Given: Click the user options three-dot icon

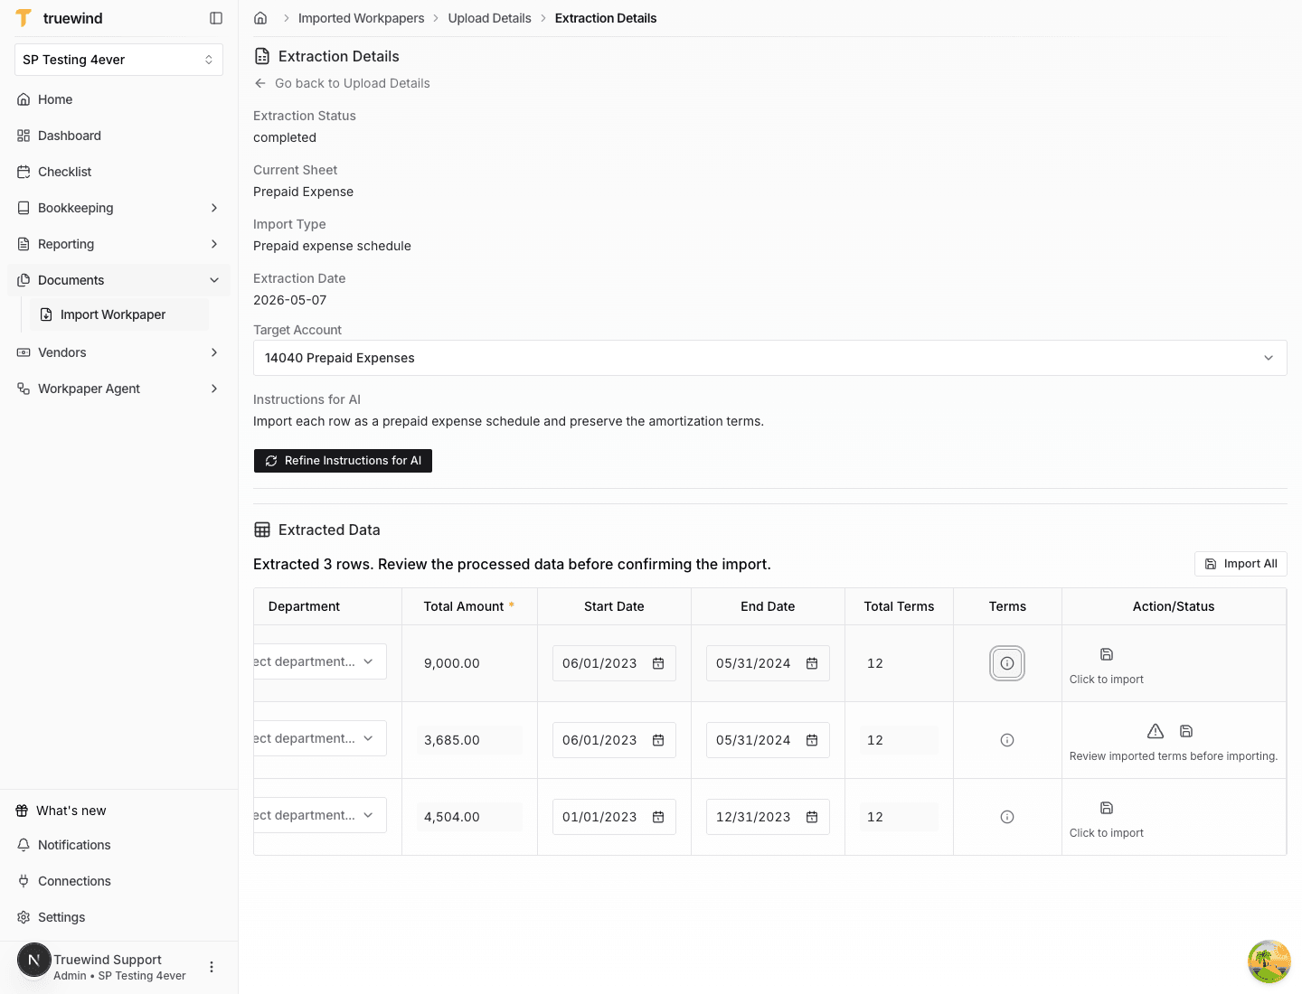Looking at the screenshot, I should click(212, 967).
